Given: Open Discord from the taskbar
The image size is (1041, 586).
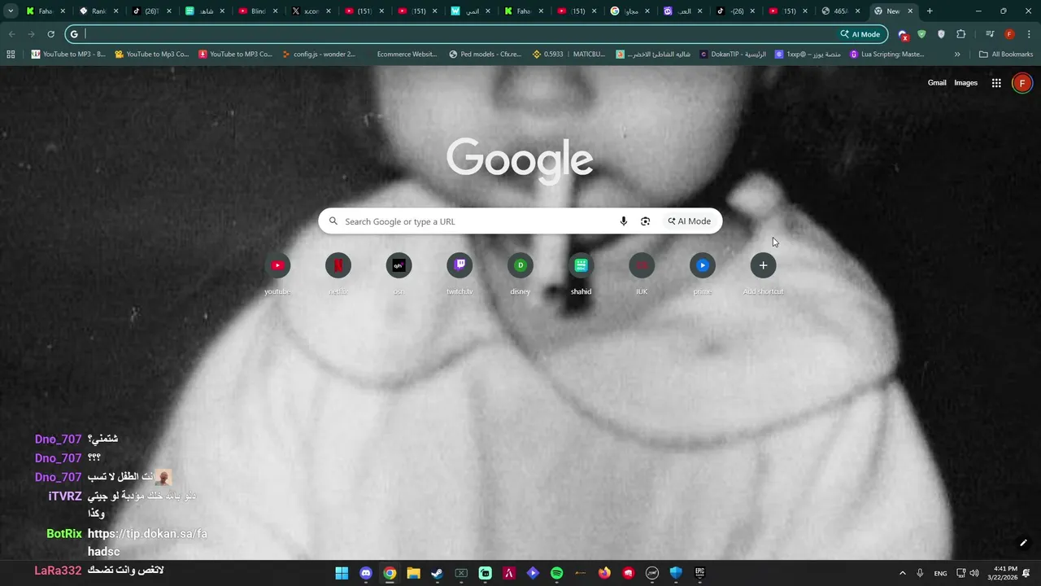Looking at the screenshot, I should tap(366, 573).
